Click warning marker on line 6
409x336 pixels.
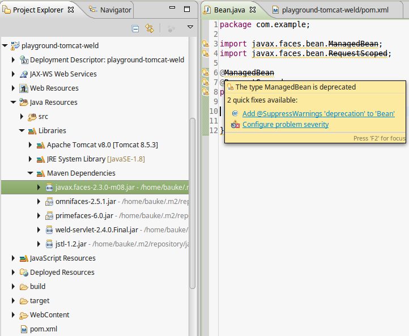(x=206, y=73)
